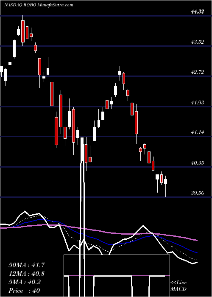Click the 41.14 price level label
This screenshot has width=212, height=297.
[198, 132]
